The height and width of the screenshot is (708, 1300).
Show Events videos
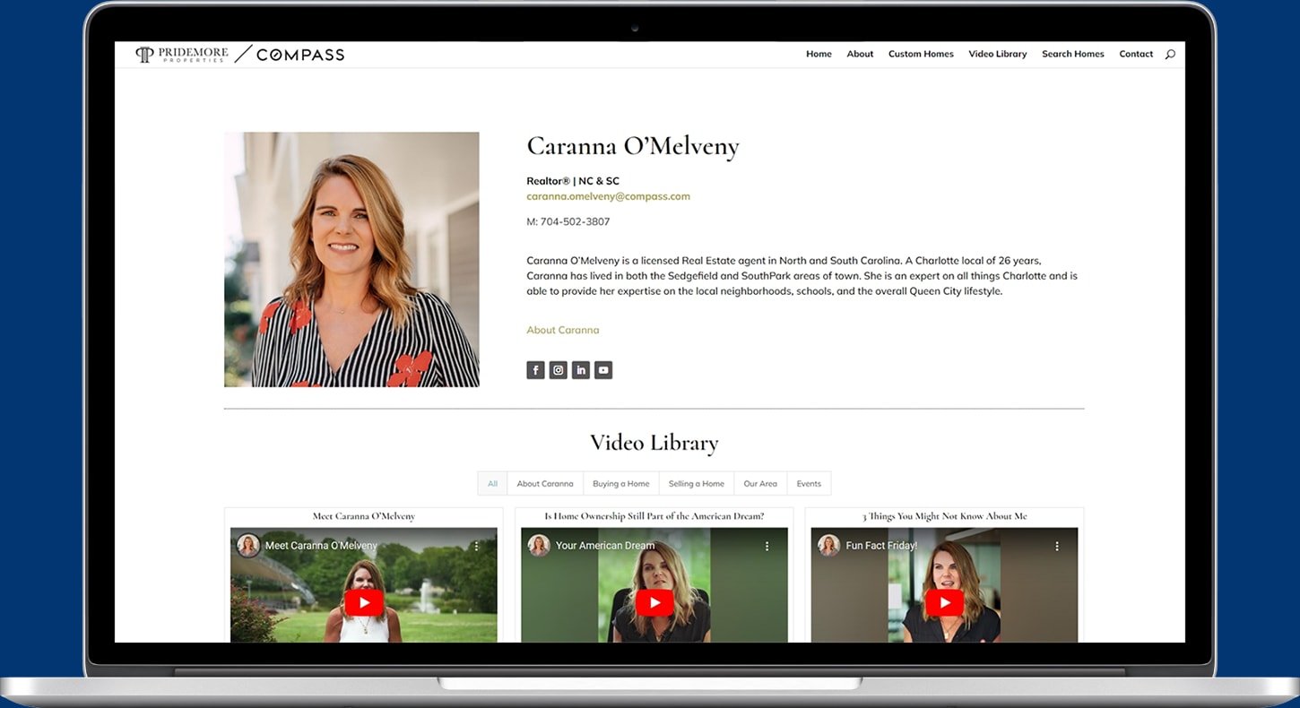[809, 484]
